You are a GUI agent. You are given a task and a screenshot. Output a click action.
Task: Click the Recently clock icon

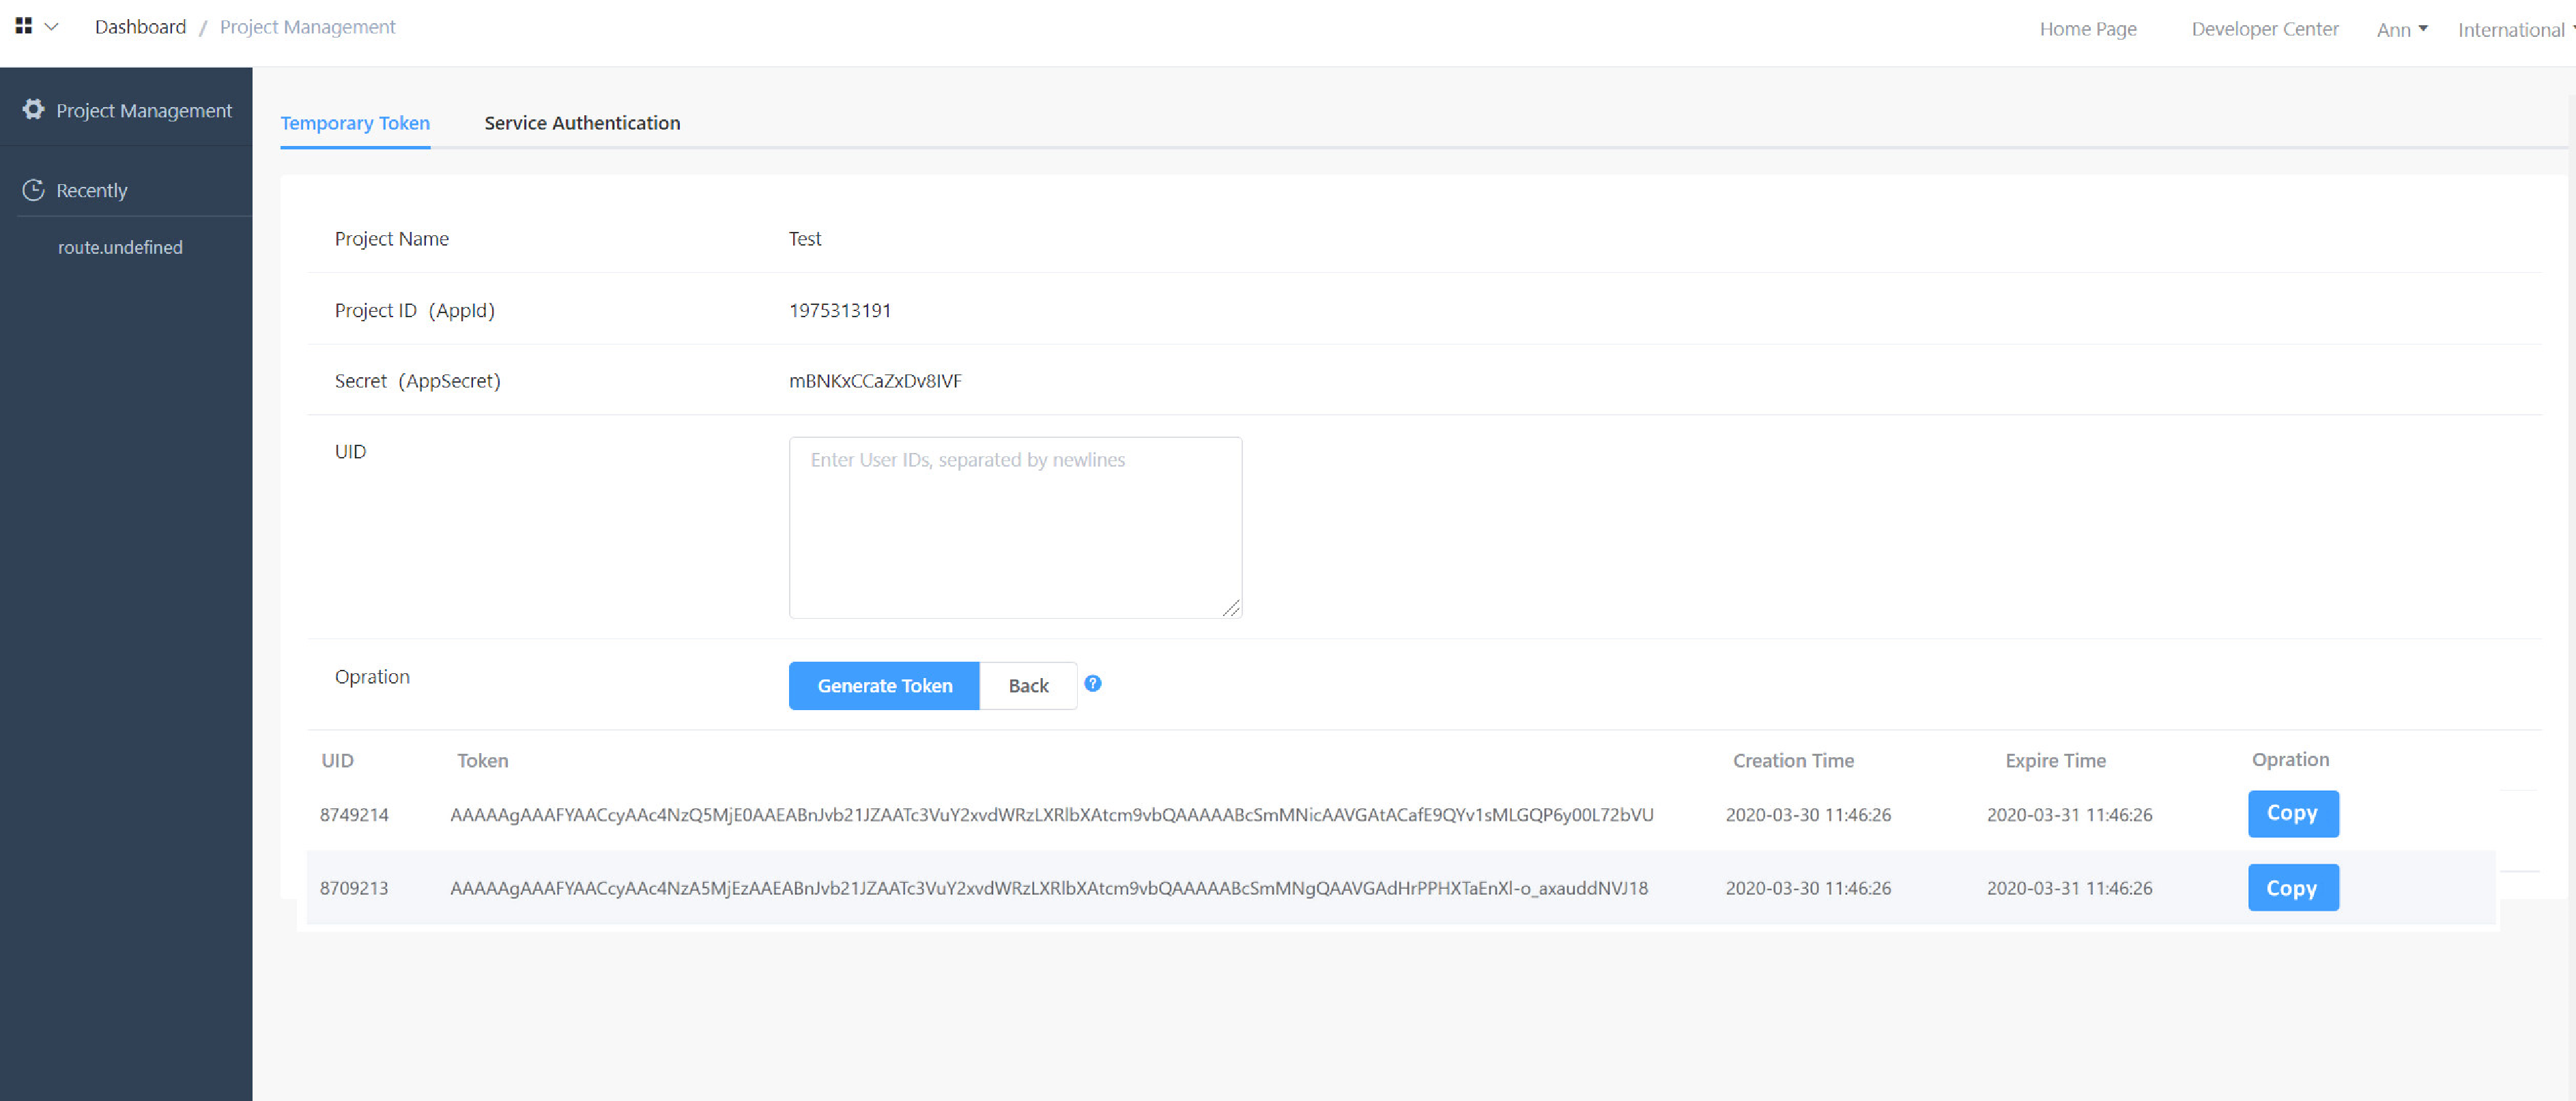pos(34,190)
